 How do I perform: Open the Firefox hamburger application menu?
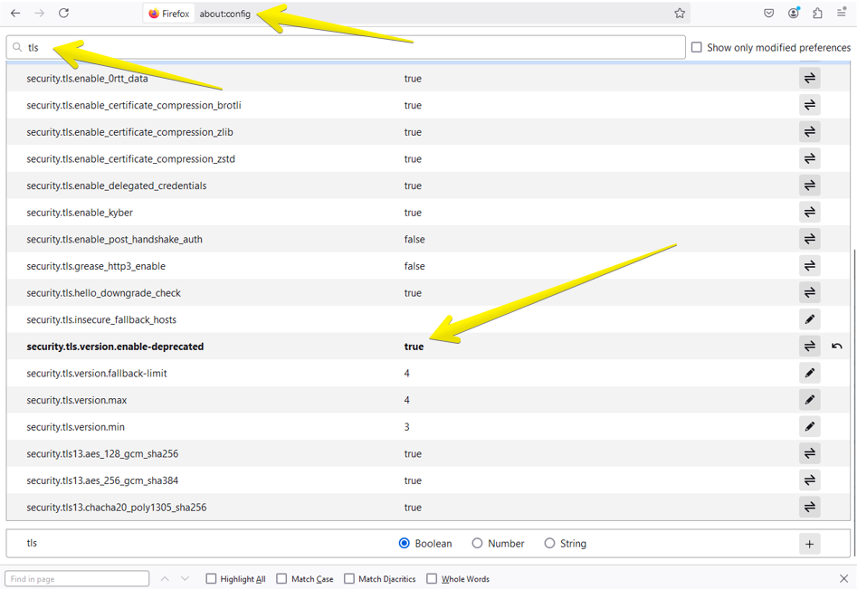(x=842, y=14)
